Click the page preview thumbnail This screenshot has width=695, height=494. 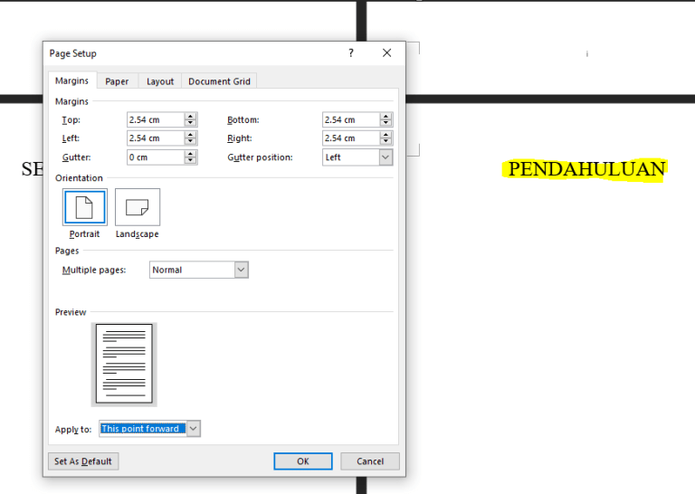124,364
